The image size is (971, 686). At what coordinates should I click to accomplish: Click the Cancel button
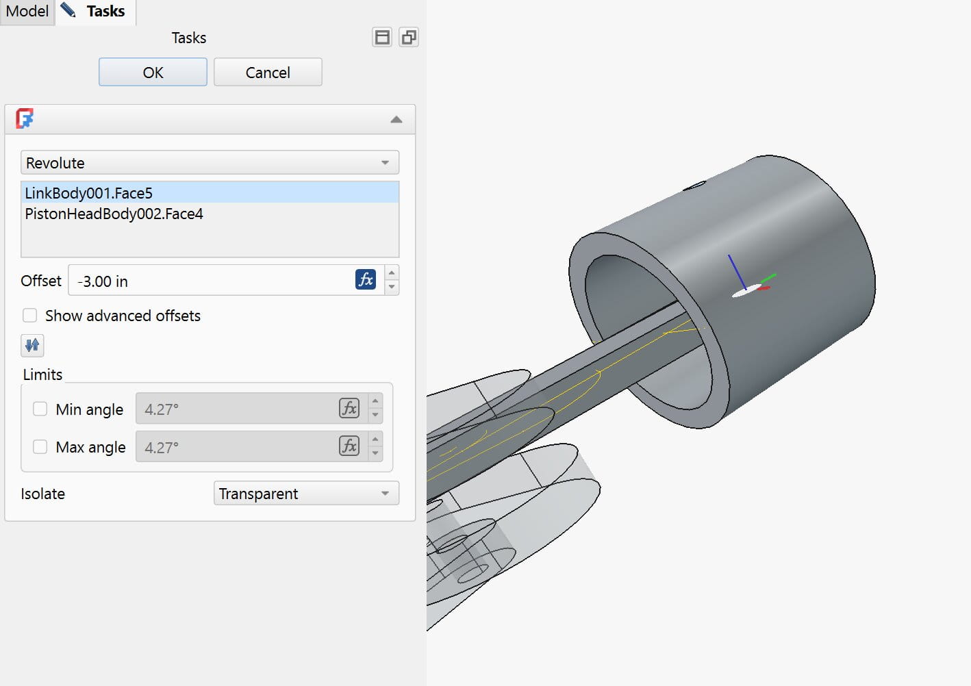click(268, 72)
